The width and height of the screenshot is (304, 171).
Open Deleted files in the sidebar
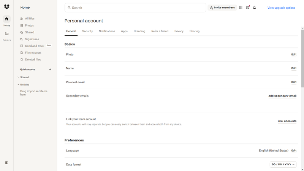click(33, 60)
